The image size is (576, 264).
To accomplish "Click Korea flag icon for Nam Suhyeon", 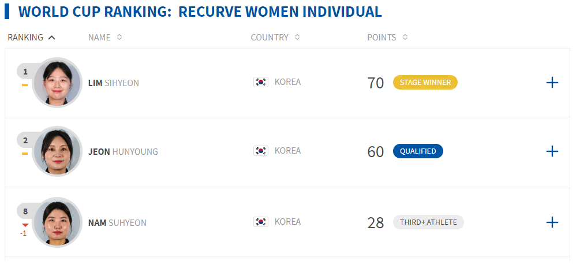I will (x=261, y=222).
